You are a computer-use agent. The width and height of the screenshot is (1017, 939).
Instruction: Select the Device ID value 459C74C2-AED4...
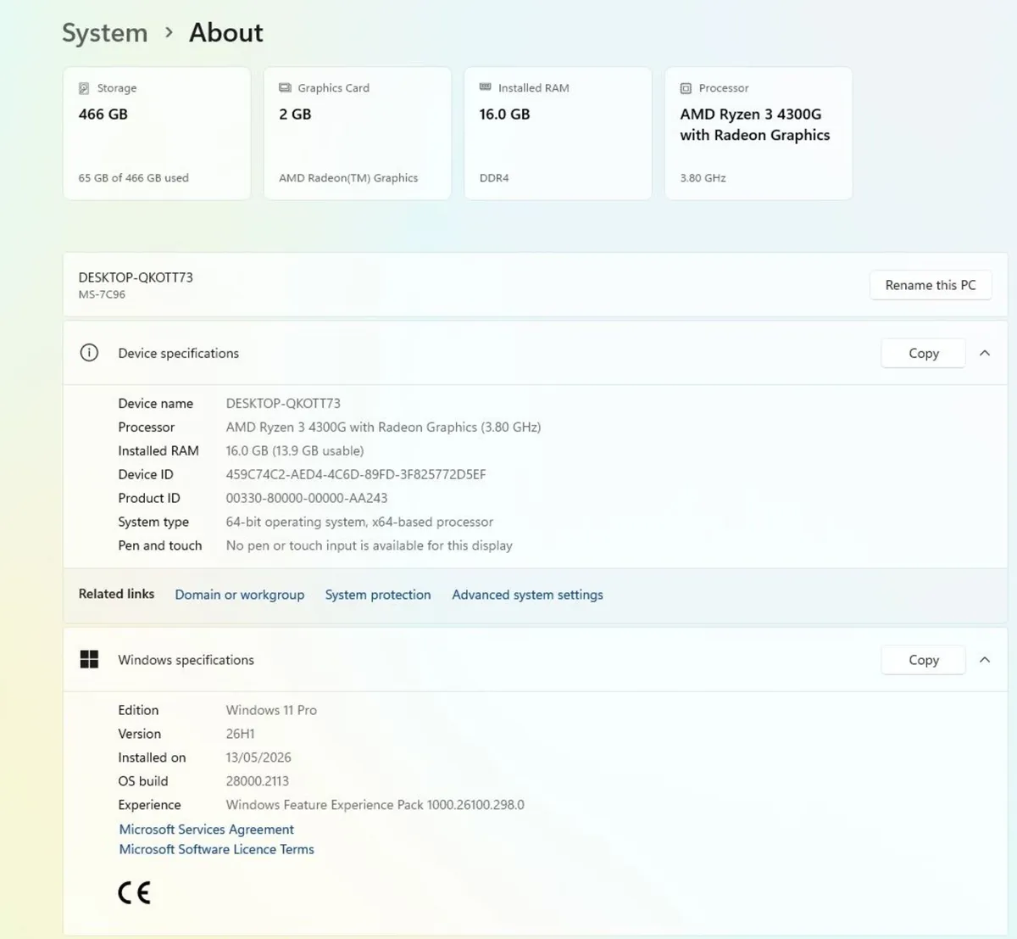pos(356,474)
